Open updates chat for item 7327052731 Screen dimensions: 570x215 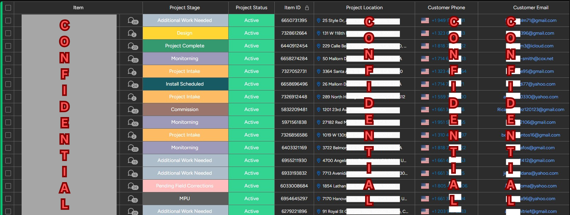pyautogui.click(x=132, y=71)
